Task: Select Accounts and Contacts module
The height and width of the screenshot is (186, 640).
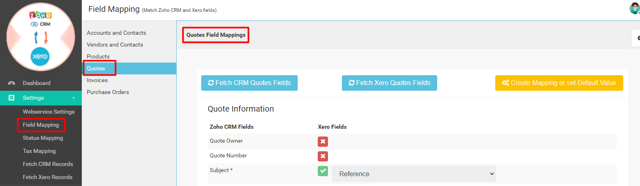Action: (116, 33)
